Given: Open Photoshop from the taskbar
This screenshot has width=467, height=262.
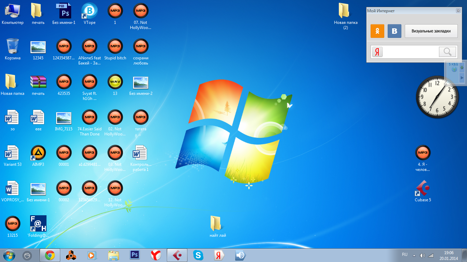Looking at the screenshot, I should 135,255.
